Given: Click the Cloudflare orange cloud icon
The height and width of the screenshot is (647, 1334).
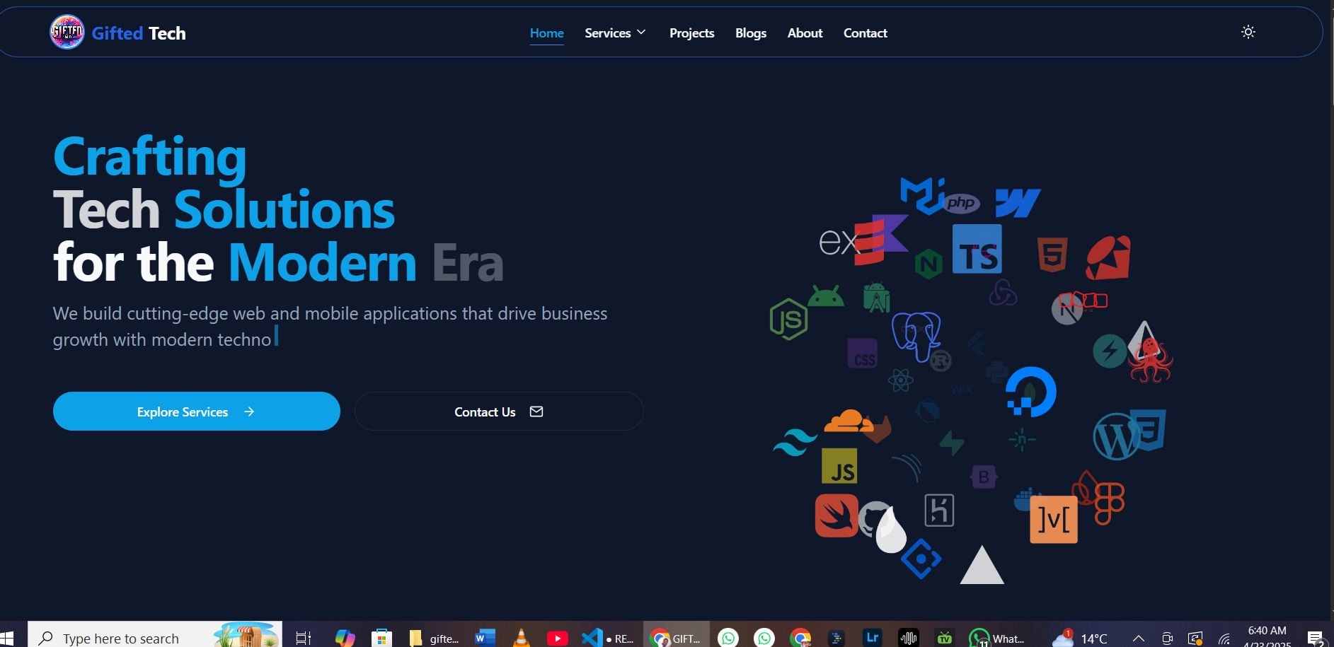Looking at the screenshot, I should point(849,421).
